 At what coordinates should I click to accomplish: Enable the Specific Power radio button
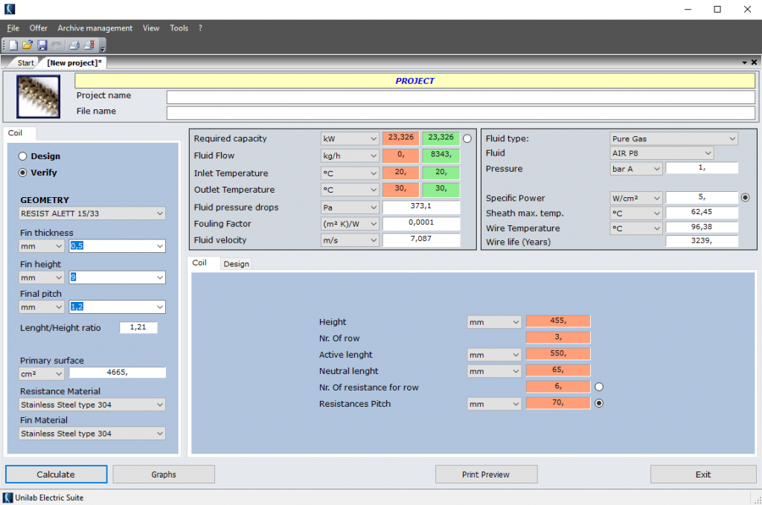point(746,197)
